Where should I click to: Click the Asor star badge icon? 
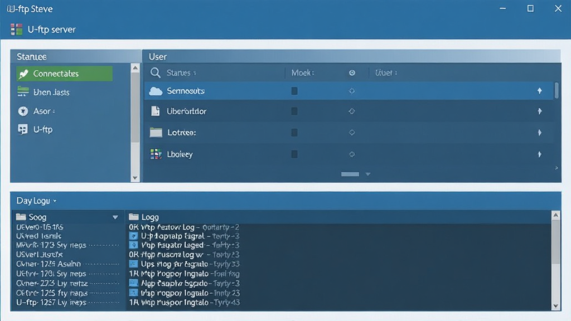(x=23, y=111)
